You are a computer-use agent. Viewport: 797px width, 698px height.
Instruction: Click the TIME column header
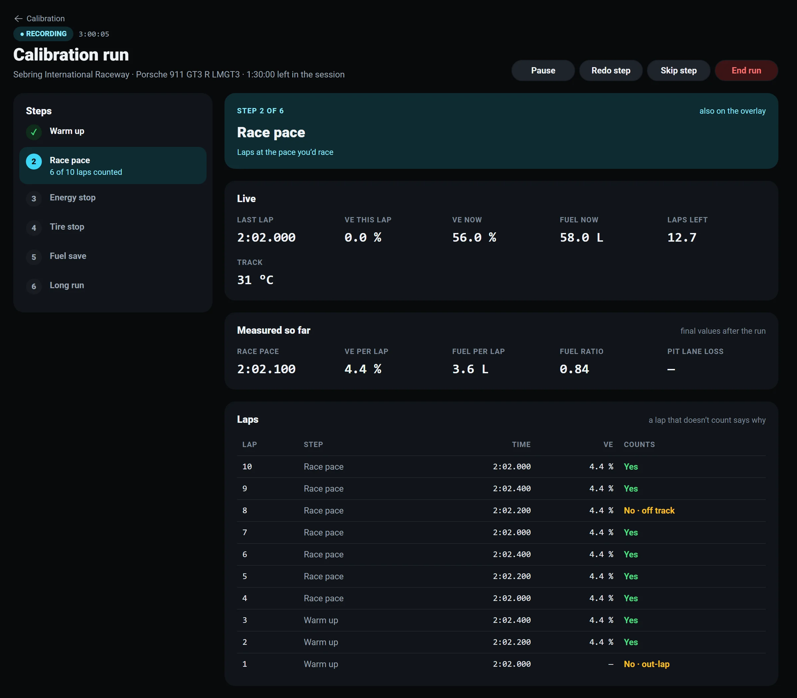(x=521, y=445)
